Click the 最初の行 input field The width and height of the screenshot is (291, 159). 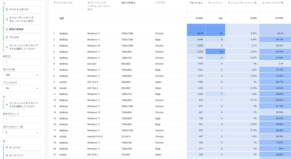pyautogui.click(x=22, y=62)
